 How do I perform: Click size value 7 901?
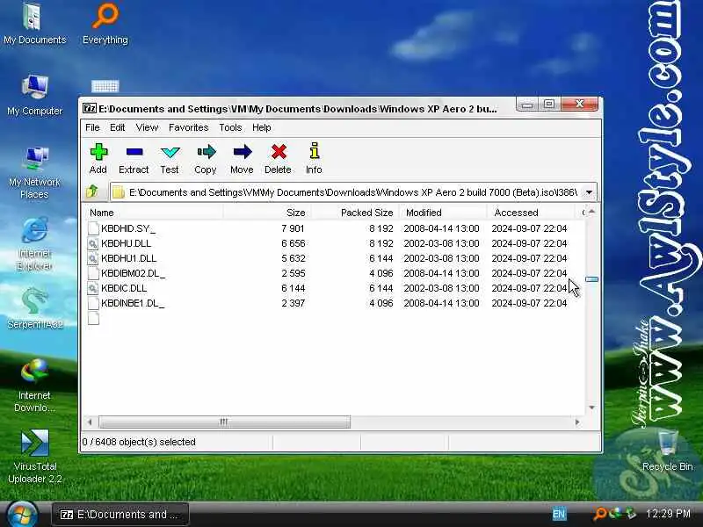pos(294,228)
